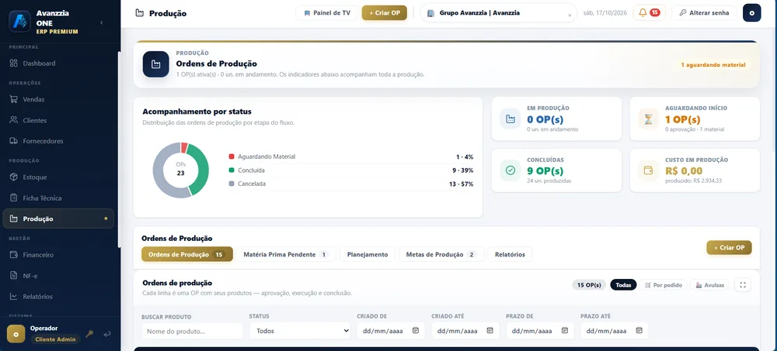Open Clientes in the sidebar

[58, 120]
